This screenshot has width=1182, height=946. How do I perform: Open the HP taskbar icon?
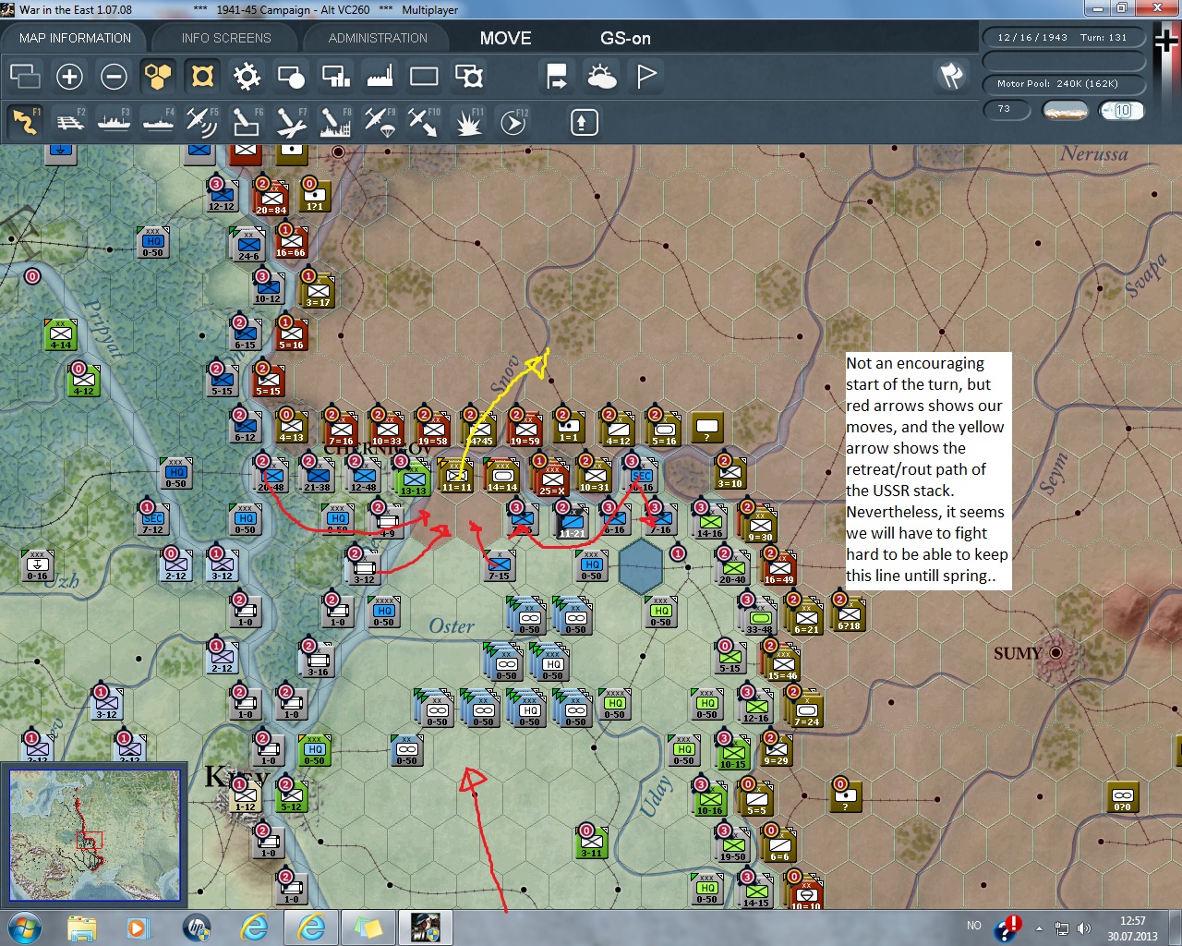click(196, 927)
